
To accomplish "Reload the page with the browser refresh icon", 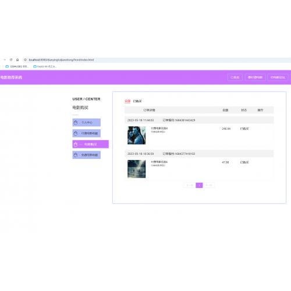I will [x=11, y=60].
